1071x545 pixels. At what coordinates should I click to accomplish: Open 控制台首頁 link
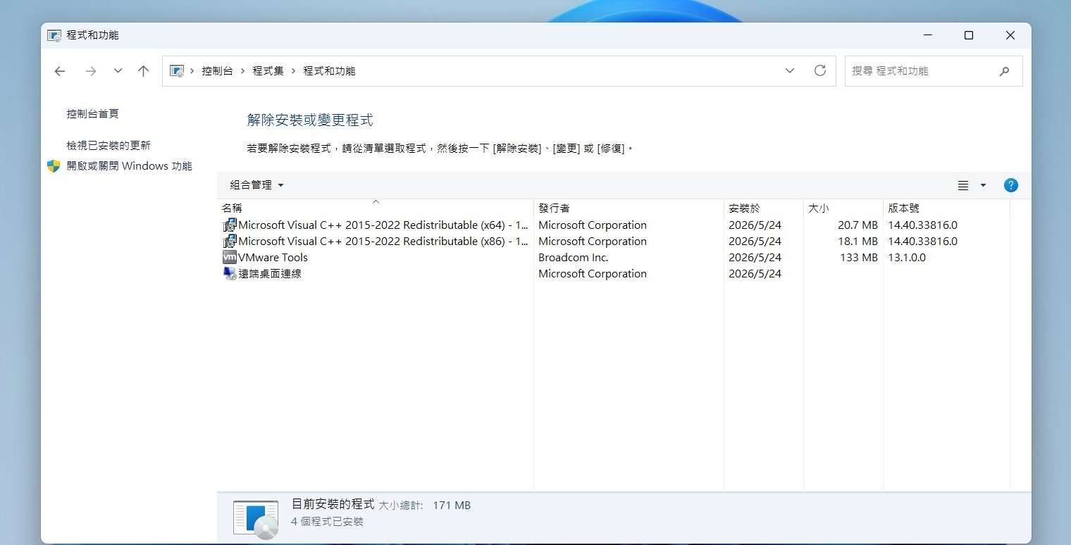click(x=92, y=113)
